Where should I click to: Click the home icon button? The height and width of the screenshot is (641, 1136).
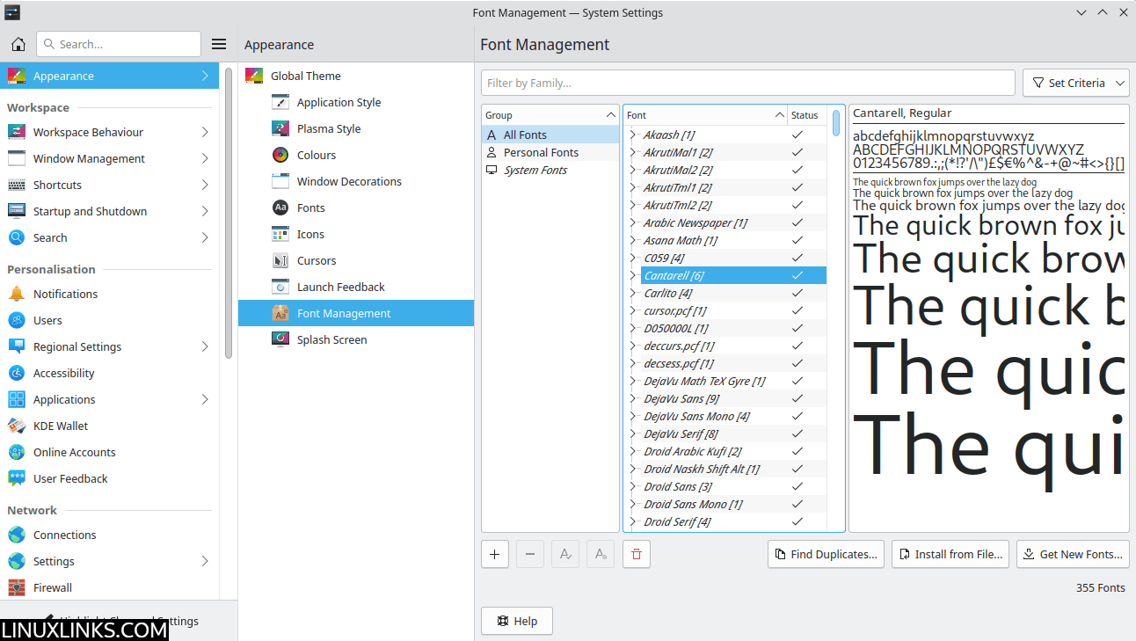(x=17, y=44)
